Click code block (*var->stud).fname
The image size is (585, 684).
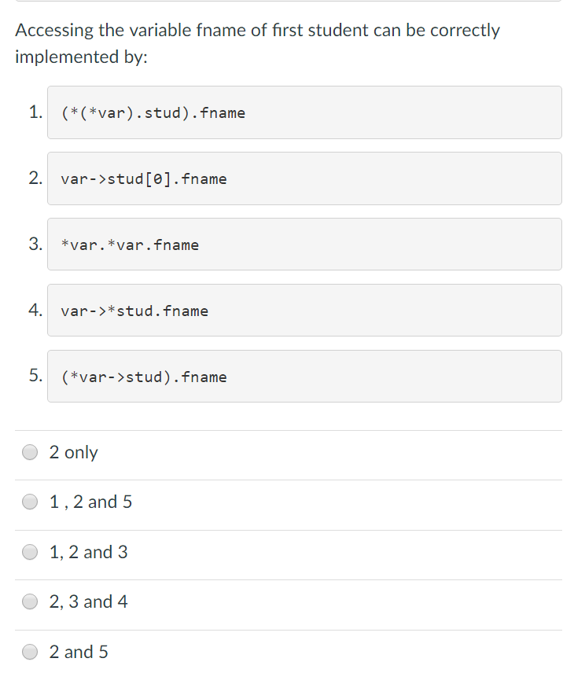coord(304,376)
